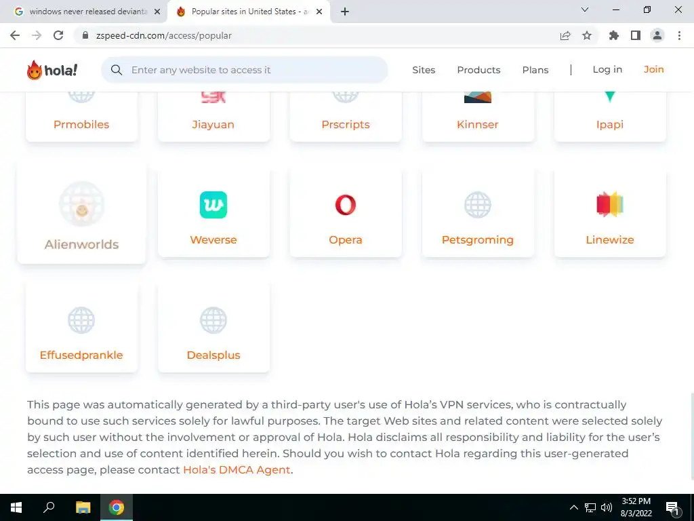The image size is (694, 521).
Task: Open Windows taskbar search
Action: [x=49, y=507]
